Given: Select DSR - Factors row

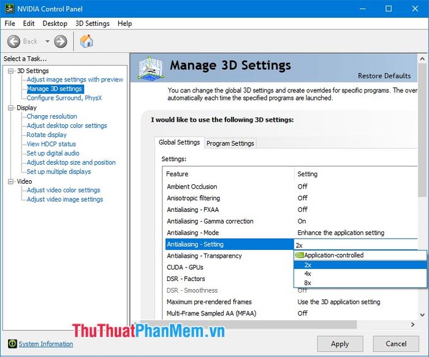Looking at the screenshot, I should [230, 279].
